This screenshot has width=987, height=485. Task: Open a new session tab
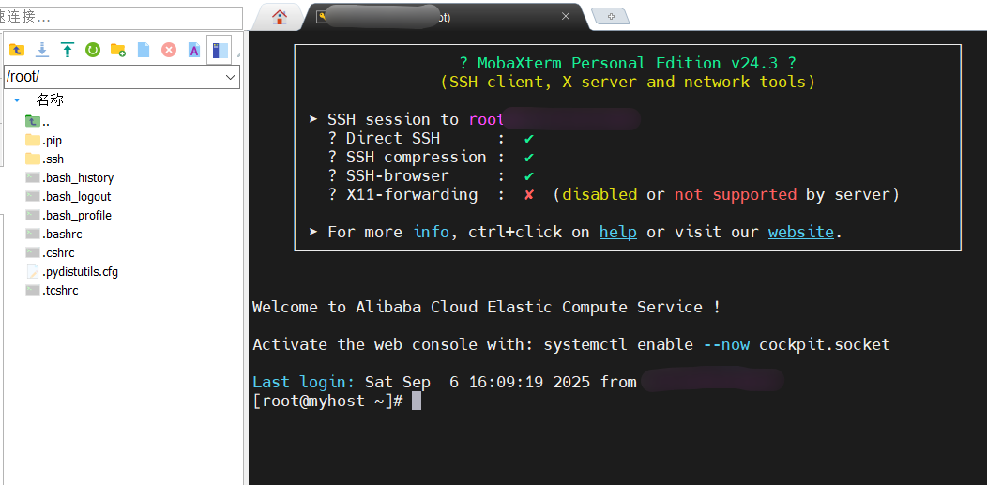[x=611, y=16]
